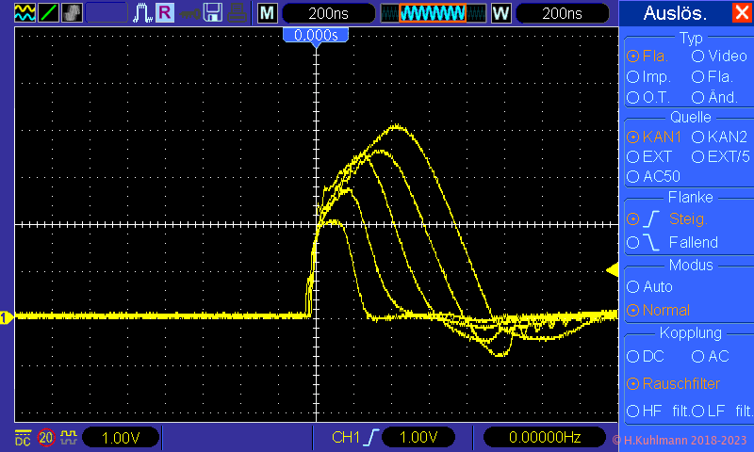
Task: Click the 200ns main timebase field
Action: point(328,12)
